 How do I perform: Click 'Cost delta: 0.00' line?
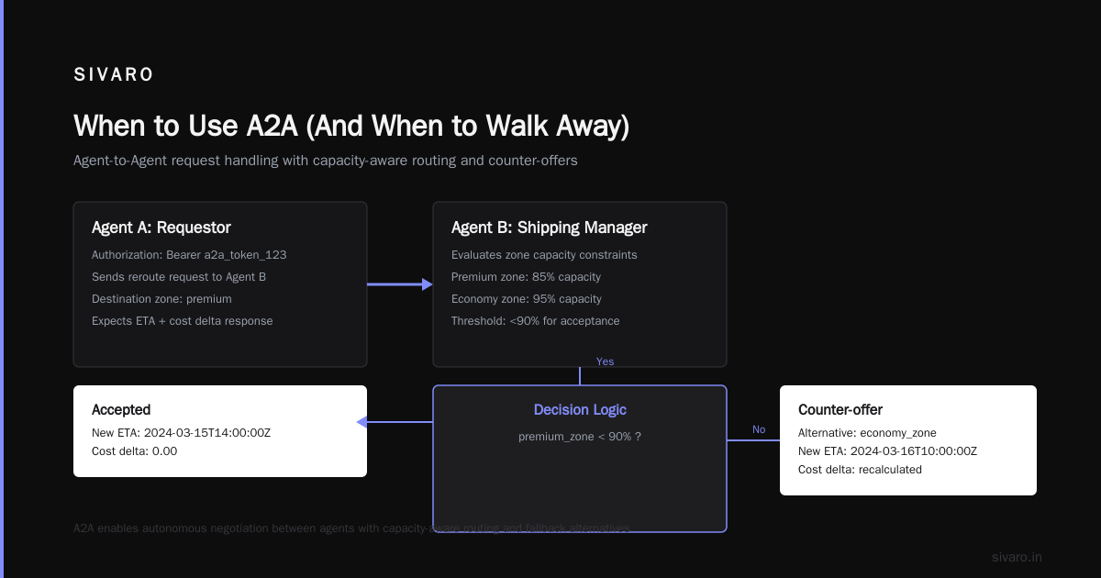pyautogui.click(x=135, y=451)
